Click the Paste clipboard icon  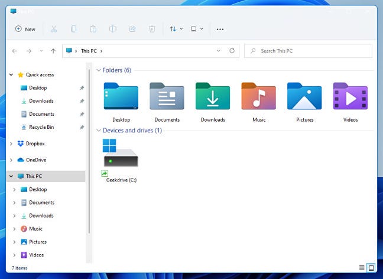pyautogui.click(x=93, y=29)
